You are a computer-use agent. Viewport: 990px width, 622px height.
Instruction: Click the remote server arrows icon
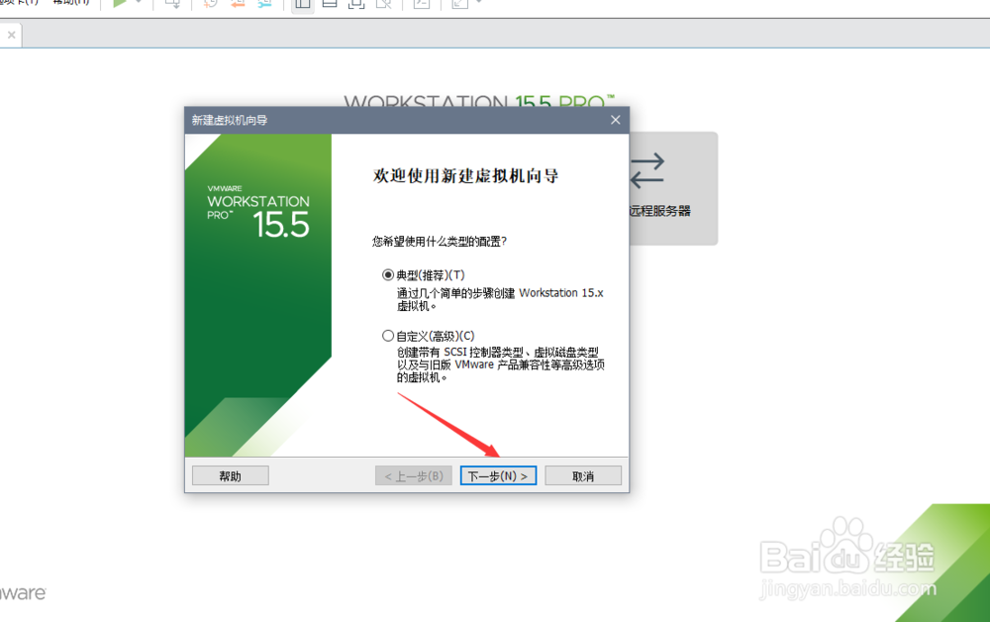click(647, 170)
